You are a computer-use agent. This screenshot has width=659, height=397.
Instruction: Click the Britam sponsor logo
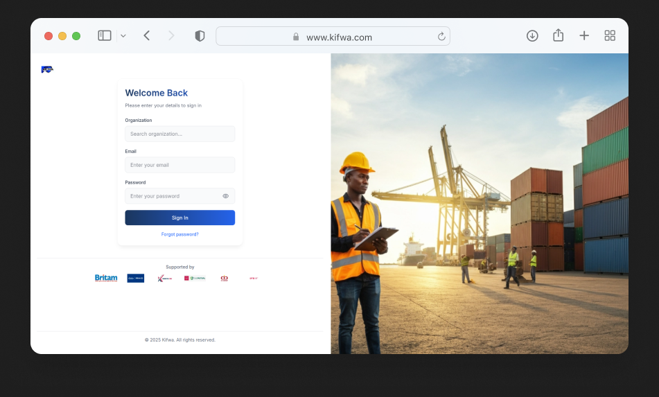tap(106, 278)
